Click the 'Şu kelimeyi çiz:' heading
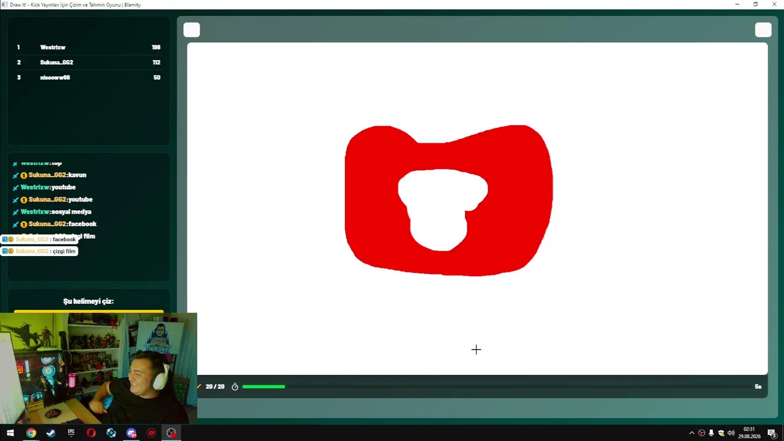Screen dimensions: 784x441 click(x=88, y=301)
